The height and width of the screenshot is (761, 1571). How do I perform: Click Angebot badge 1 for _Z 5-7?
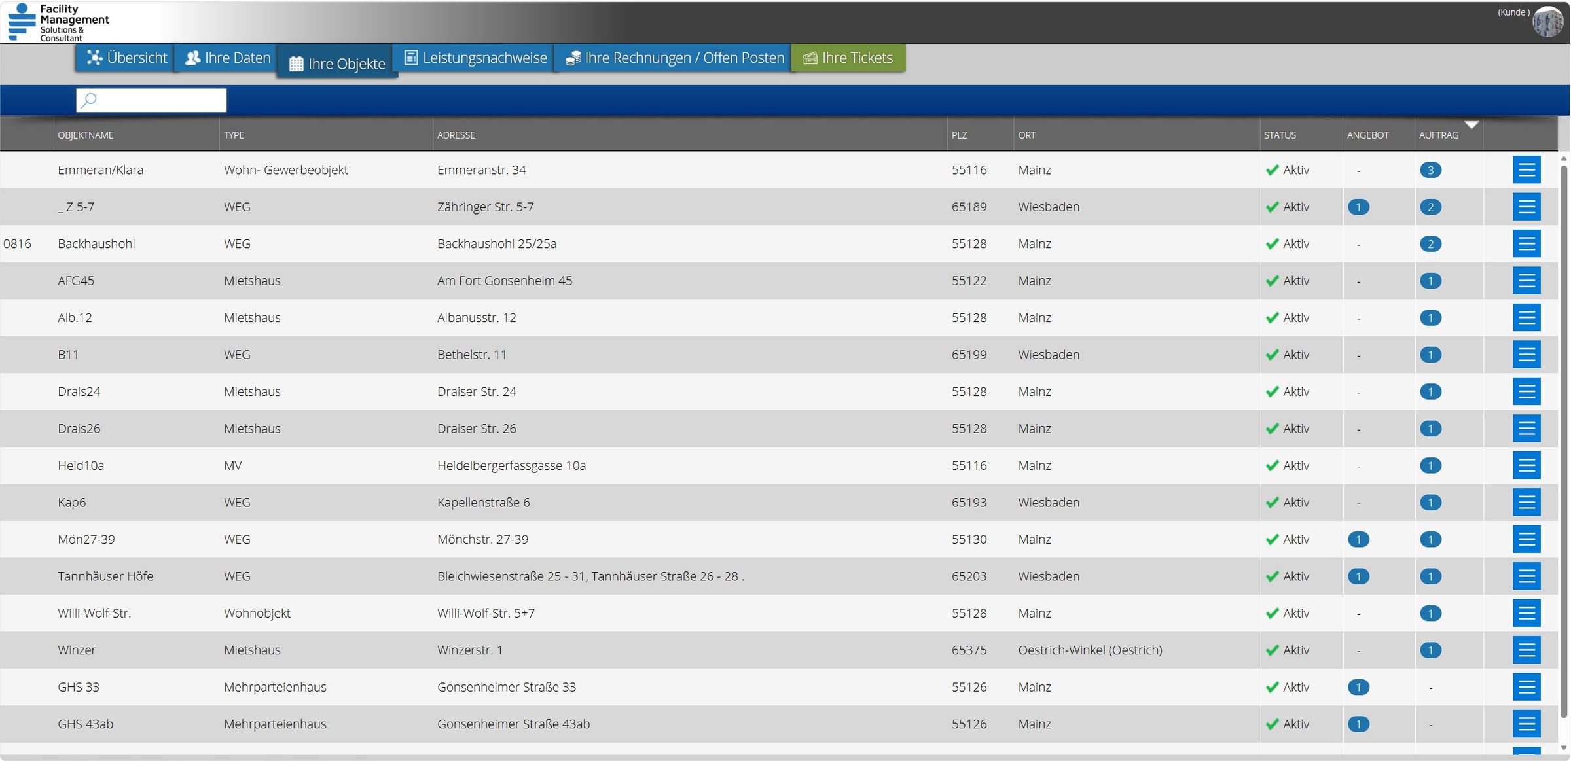1358,207
